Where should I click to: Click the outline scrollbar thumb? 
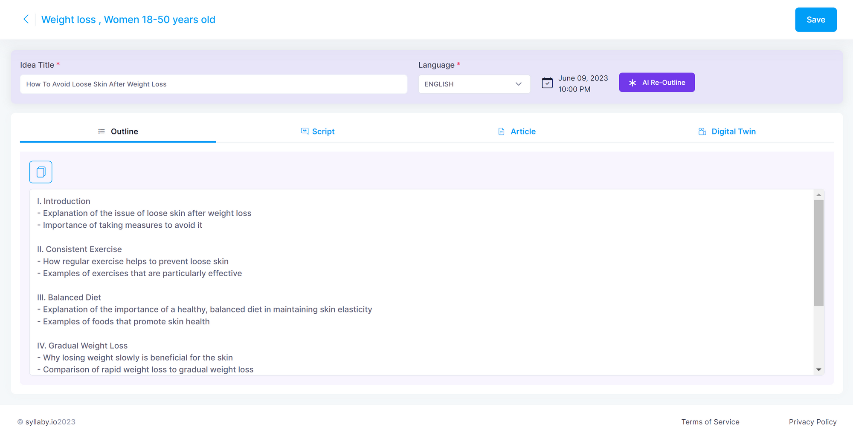click(818, 253)
